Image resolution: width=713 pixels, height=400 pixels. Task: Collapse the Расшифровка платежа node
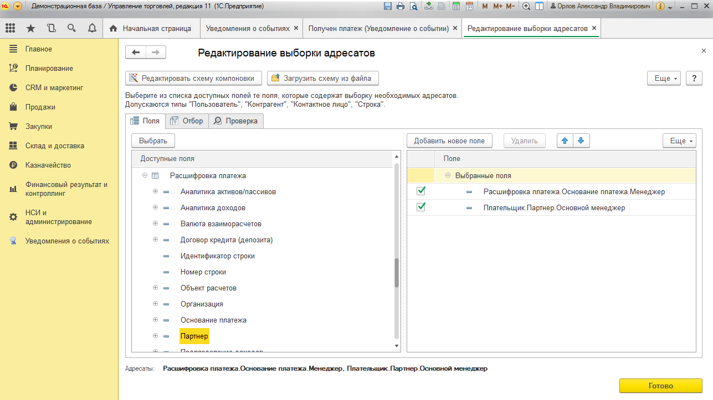(145, 175)
